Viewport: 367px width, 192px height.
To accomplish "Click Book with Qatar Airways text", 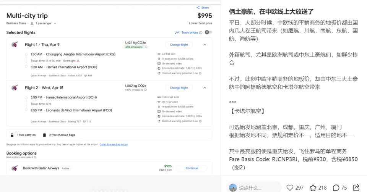I will (x=41, y=168).
